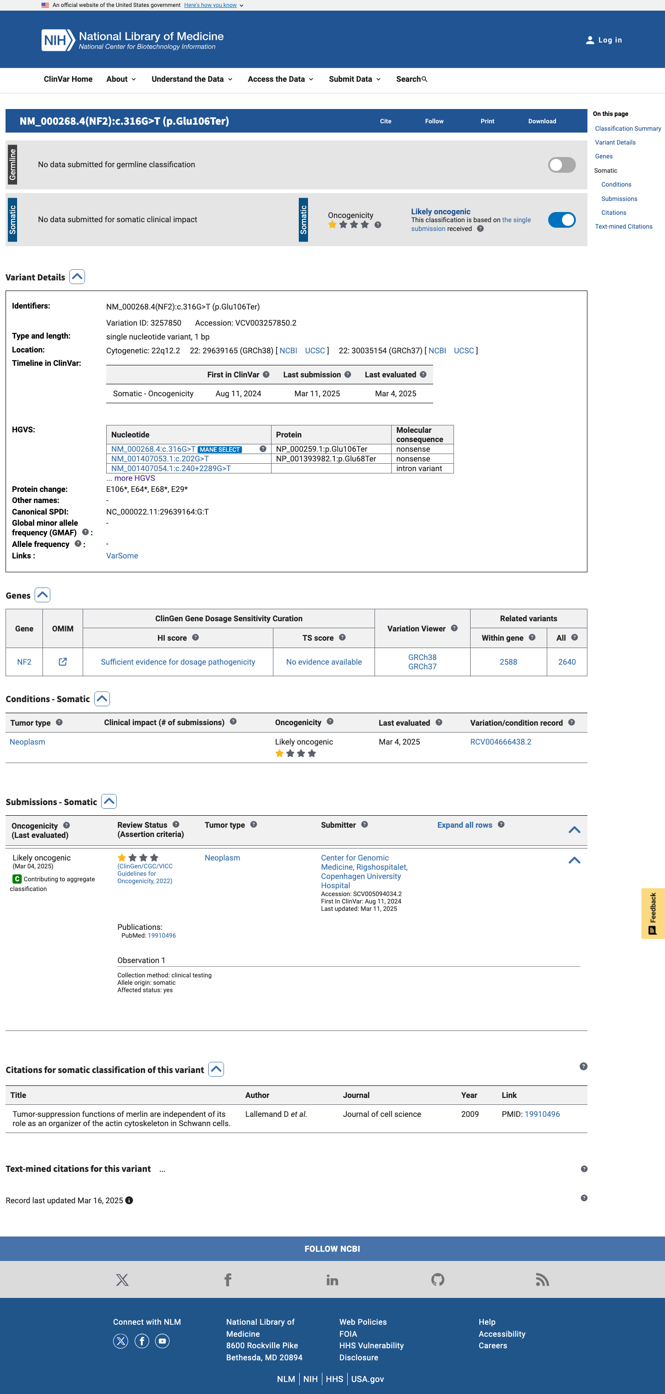Click Cite in the variant header bar
The width and height of the screenshot is (665, 1394).
pyautogui.click(x=385, y=121)
